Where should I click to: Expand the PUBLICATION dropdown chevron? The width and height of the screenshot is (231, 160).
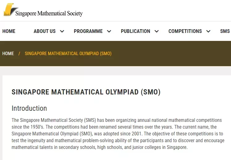pyautogui.click(x=157, y=31)
